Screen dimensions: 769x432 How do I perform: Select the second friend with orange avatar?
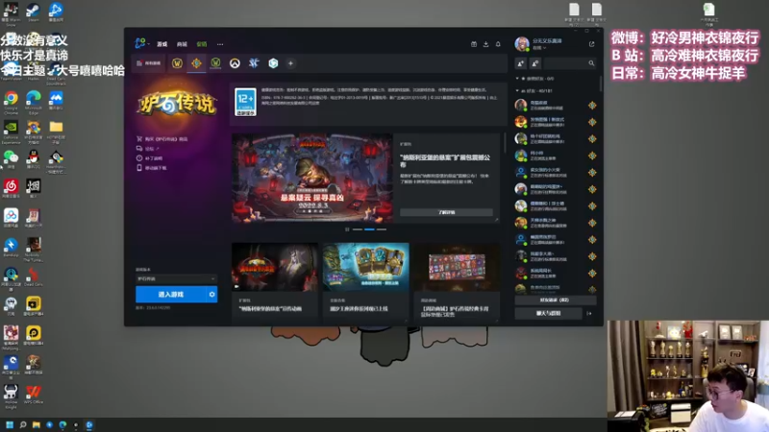[x=556, y=122]
